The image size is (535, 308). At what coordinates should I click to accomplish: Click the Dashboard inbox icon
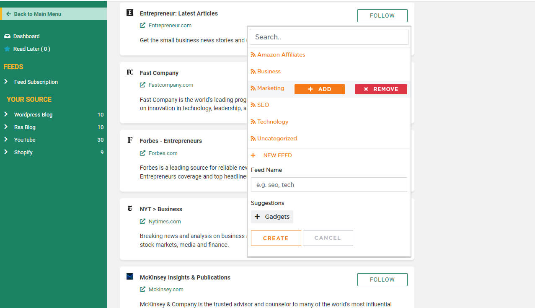tap(7, 36)
